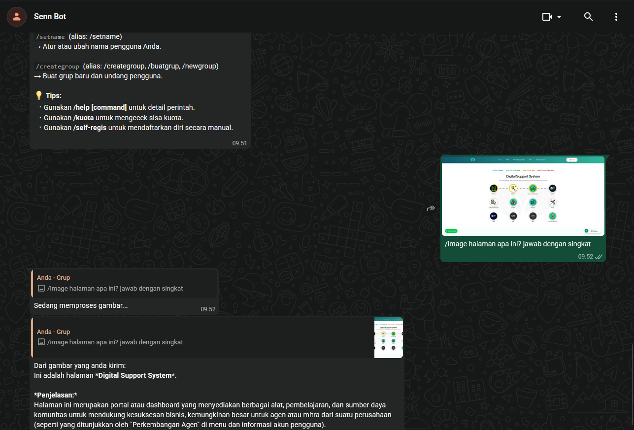The width and height of the screenshot is (634, 430).
Task: Click the read receipt double checkmarks
Action: coord(599,257)
